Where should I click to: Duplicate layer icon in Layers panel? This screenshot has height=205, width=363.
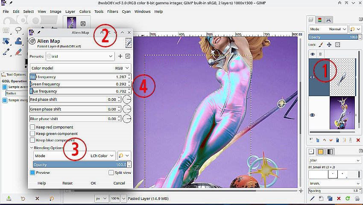[x=337, y=140]
